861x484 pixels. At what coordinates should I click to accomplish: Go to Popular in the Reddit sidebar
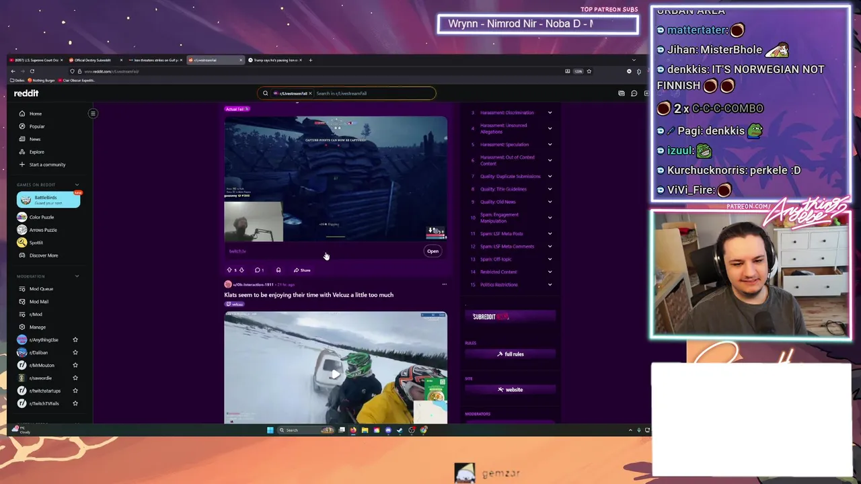point(36,126)
